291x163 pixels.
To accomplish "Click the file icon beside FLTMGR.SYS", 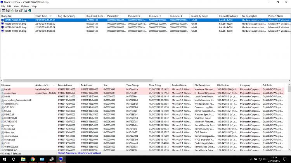I will 2,122.
